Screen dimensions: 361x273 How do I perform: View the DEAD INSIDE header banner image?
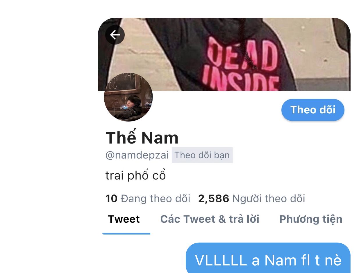coord(224,54)
